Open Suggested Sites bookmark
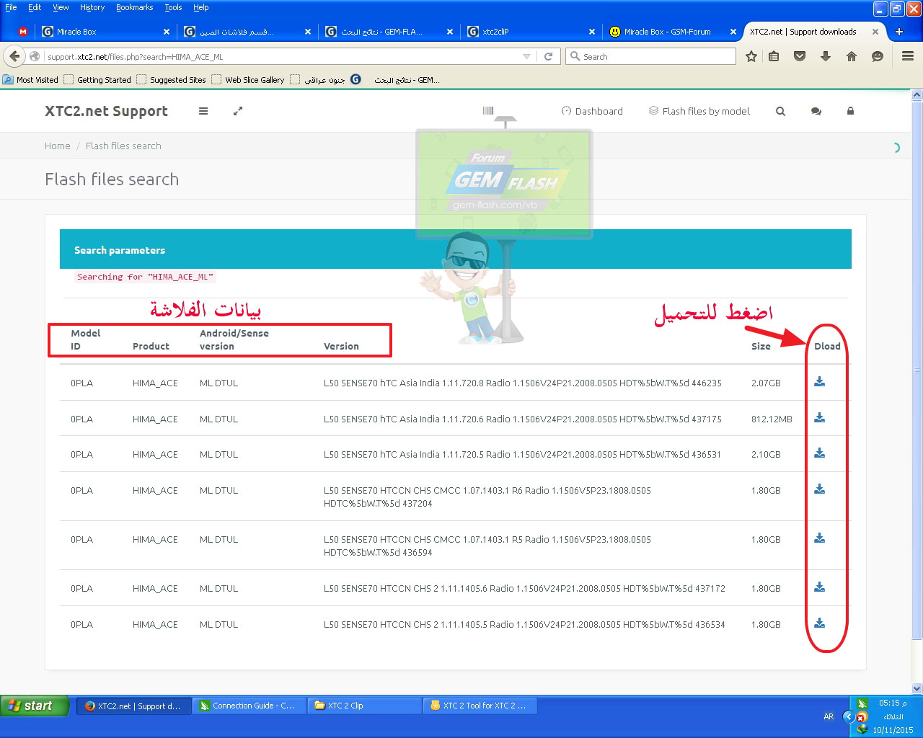Viewport: 923px width, 738px height. pos(171,80)
